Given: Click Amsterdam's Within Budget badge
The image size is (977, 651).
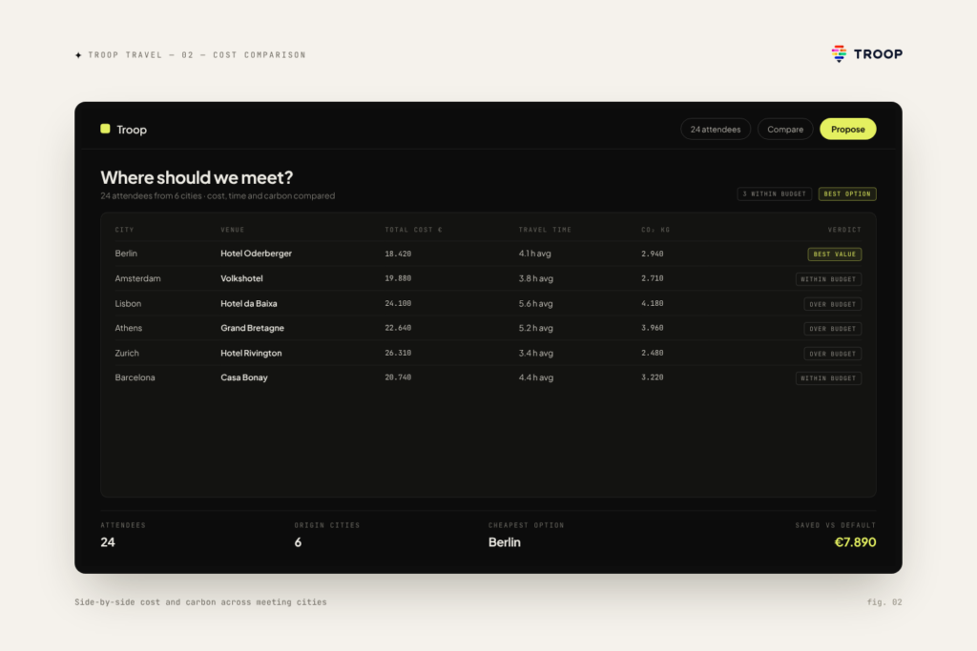Looking at the screenshot, I should 829,279.
